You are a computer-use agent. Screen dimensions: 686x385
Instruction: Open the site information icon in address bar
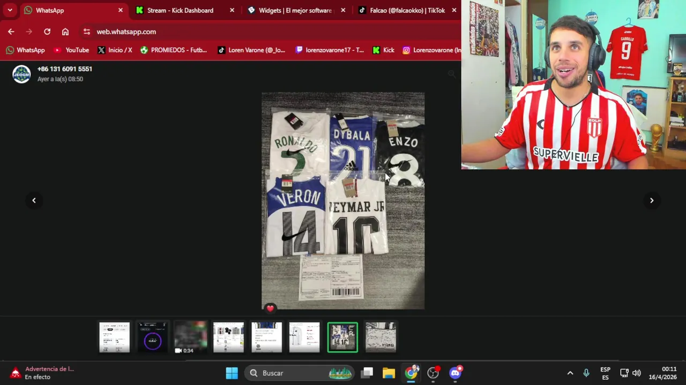pos(87,32)
